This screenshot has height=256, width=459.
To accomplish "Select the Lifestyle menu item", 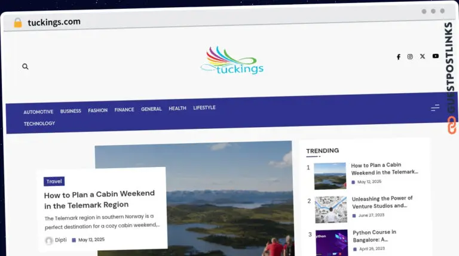I will coord(204,108).
